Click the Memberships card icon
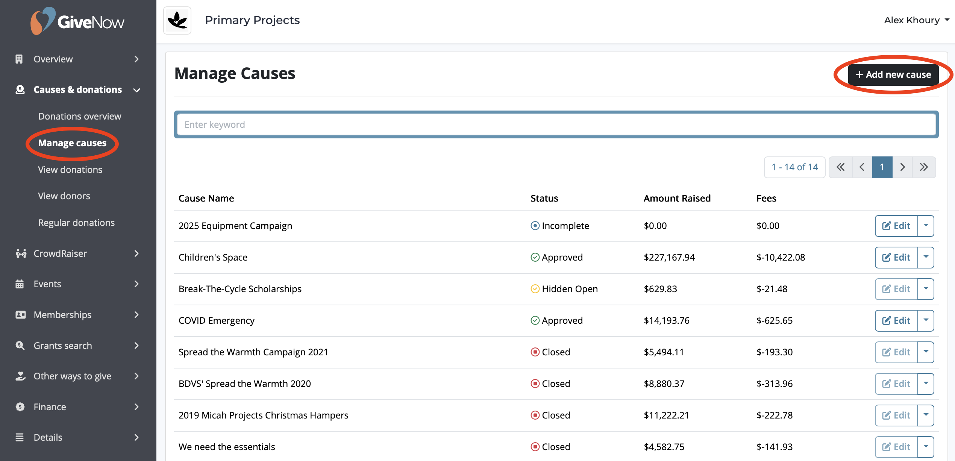This screenshot has width=955, height=461. pos(20,315)
